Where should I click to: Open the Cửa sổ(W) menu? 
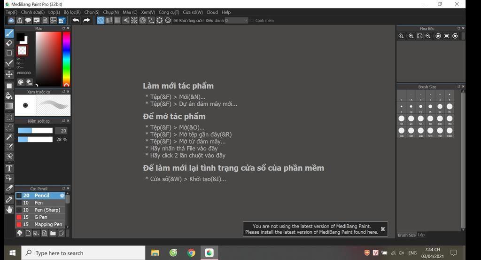[x=193, y=12]
